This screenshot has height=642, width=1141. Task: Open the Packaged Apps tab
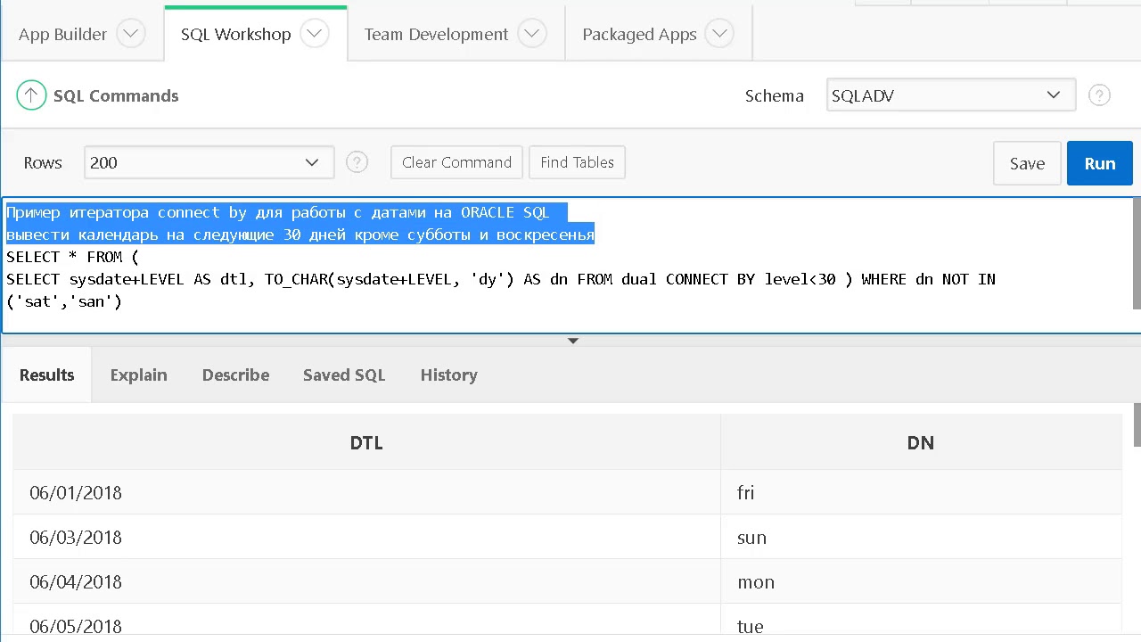[x=639, y=34]
